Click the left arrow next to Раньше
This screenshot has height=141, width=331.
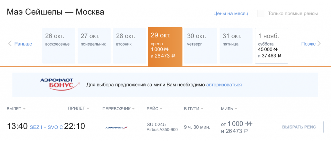point(10,44)
